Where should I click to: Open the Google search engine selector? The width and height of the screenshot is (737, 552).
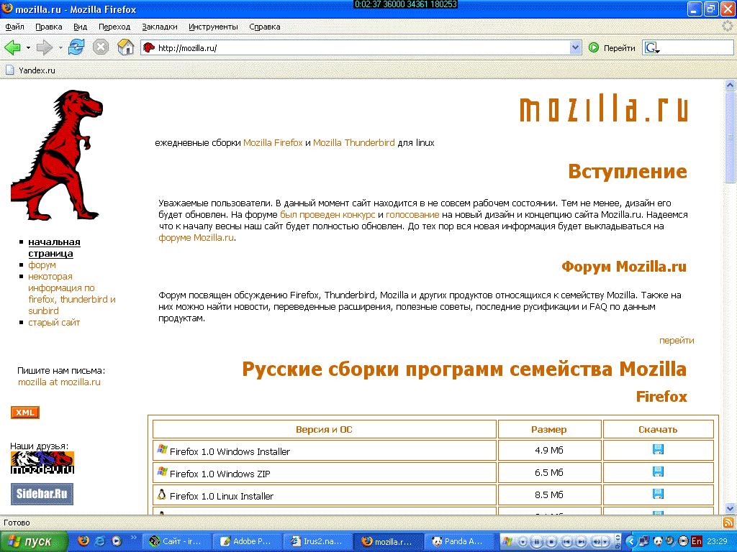click(652, 48)
